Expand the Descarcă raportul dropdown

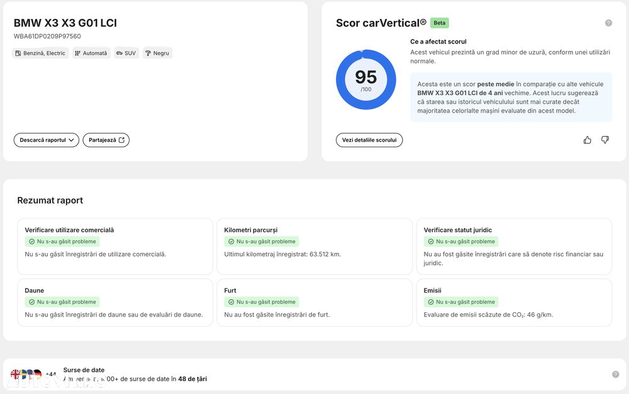pyautogui.click(x=47, y=140)
